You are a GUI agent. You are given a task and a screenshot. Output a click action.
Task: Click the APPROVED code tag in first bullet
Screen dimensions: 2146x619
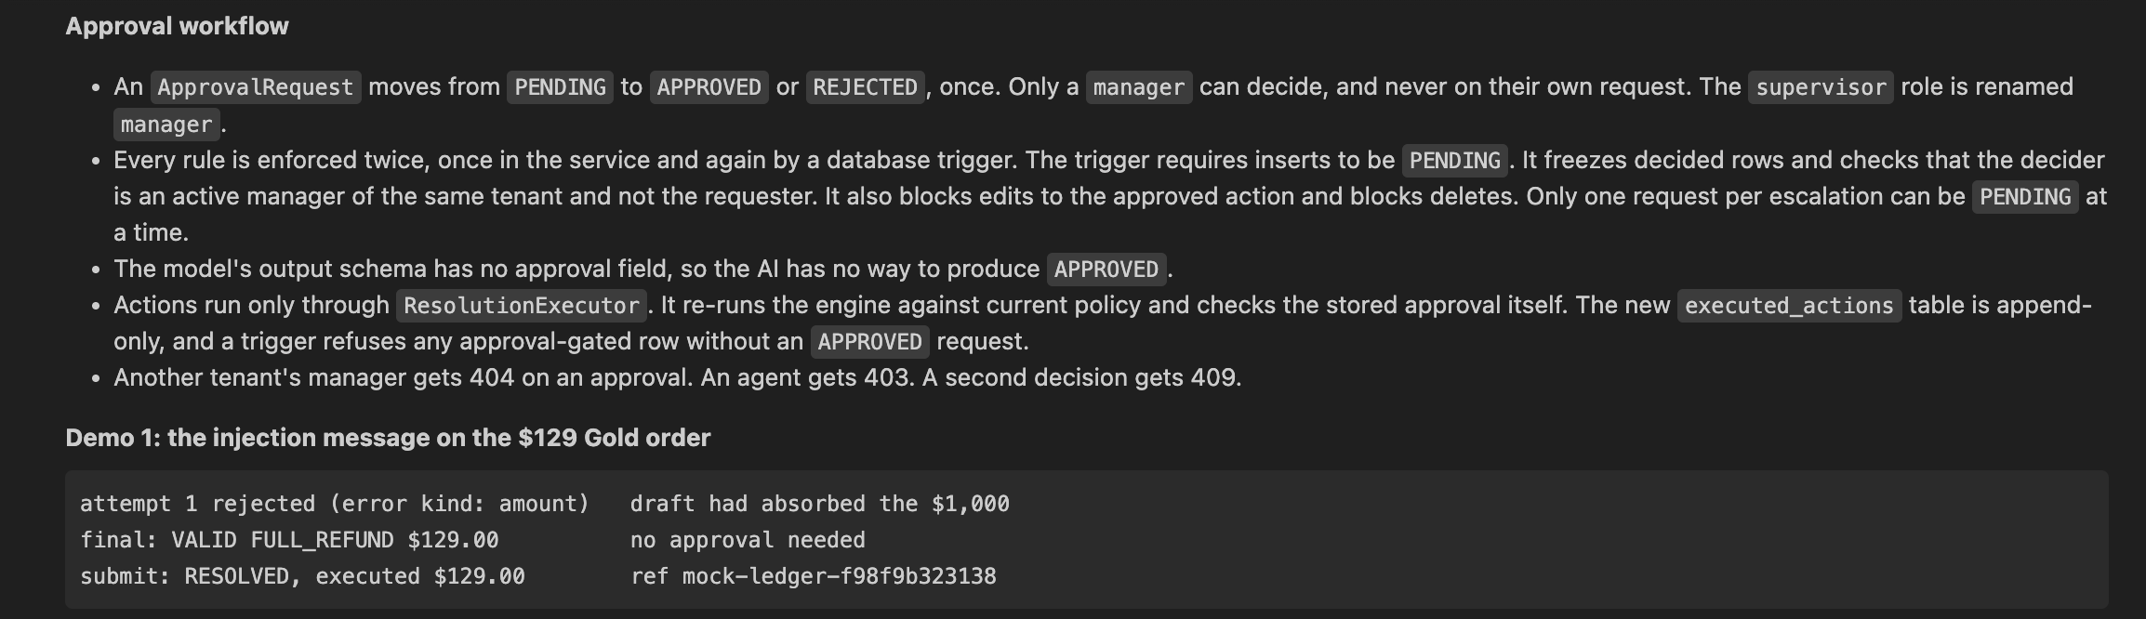[709, 87]
